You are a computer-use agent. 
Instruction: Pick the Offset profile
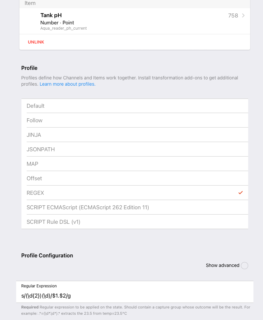pyautogui.click(x=34, y=178)
